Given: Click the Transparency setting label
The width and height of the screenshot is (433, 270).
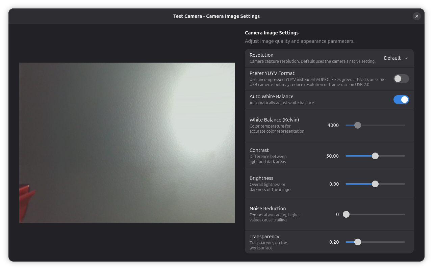Looking at the screenshot, I should 264,237.
